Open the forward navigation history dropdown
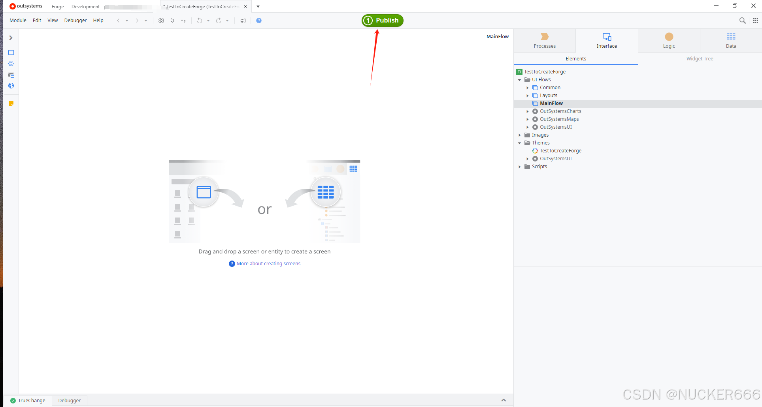 point(146,21)
